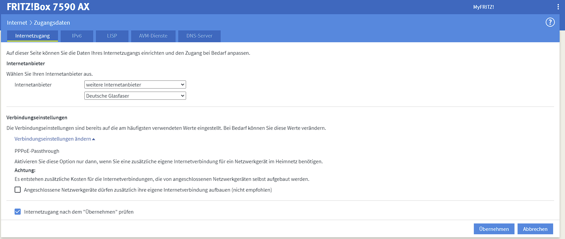565x239 pixels.
Task: Open the help question mark icon
Action: (x=550, y=22)
